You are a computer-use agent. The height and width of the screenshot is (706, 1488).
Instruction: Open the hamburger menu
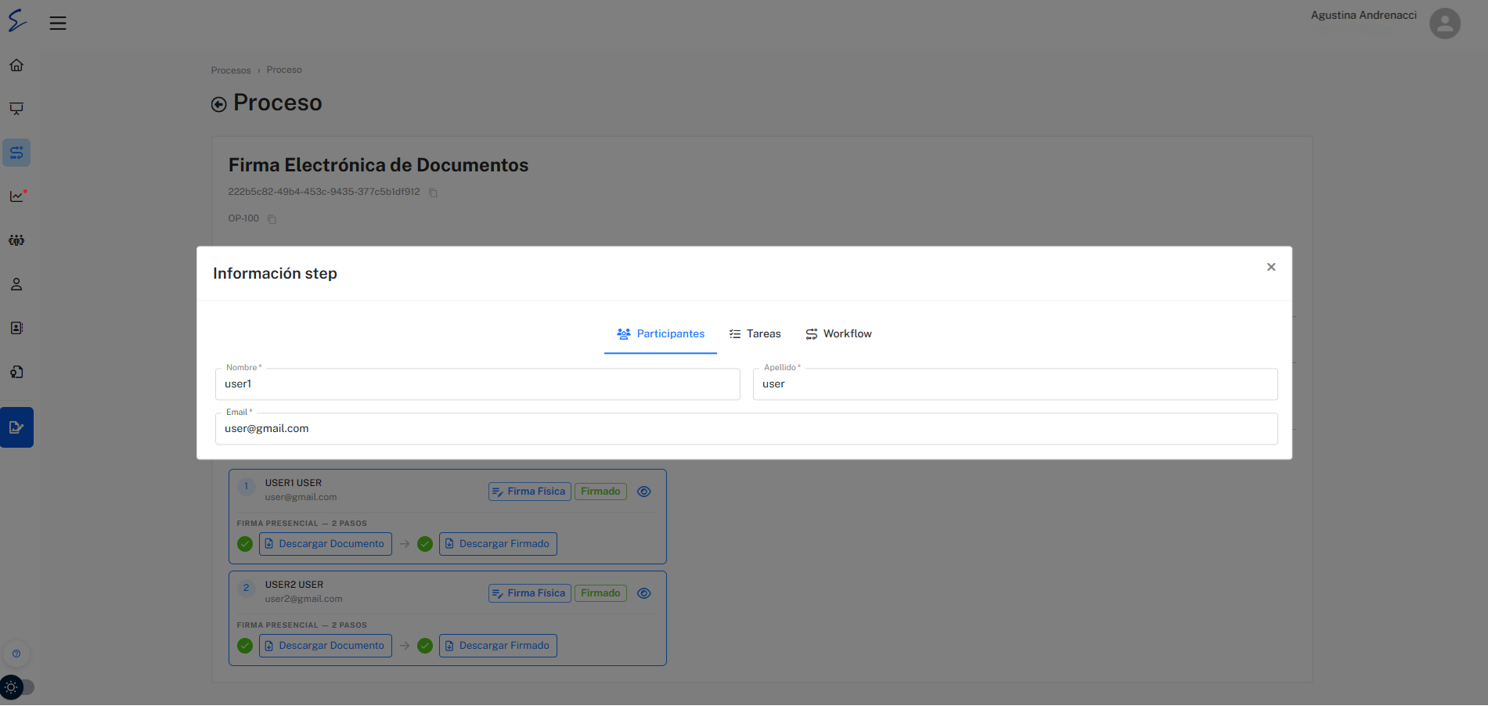click(58, 23)
